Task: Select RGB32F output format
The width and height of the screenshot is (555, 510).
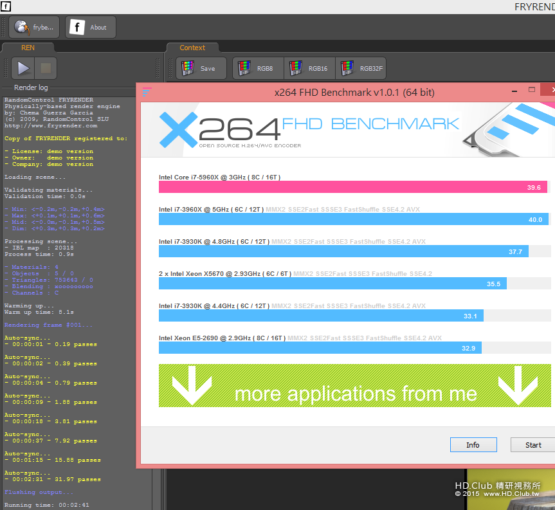Action: click(361, 68)
